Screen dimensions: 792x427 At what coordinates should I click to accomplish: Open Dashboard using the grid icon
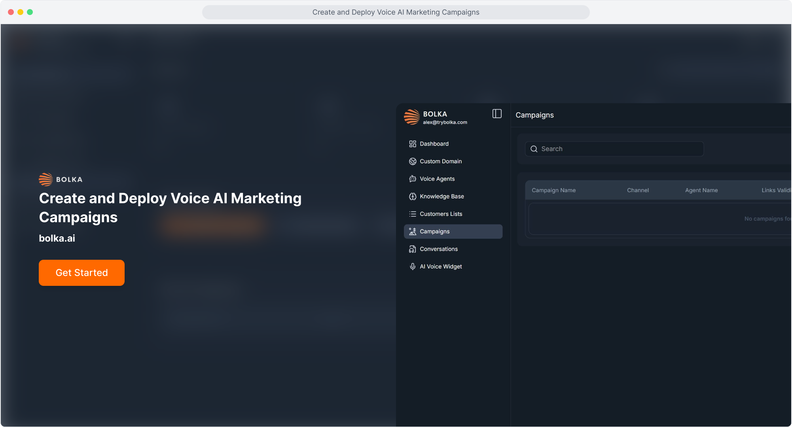point(413,144)
